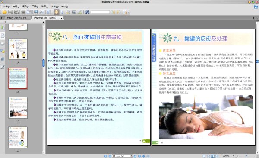Click the tab bar left arrow

point(1,18)
